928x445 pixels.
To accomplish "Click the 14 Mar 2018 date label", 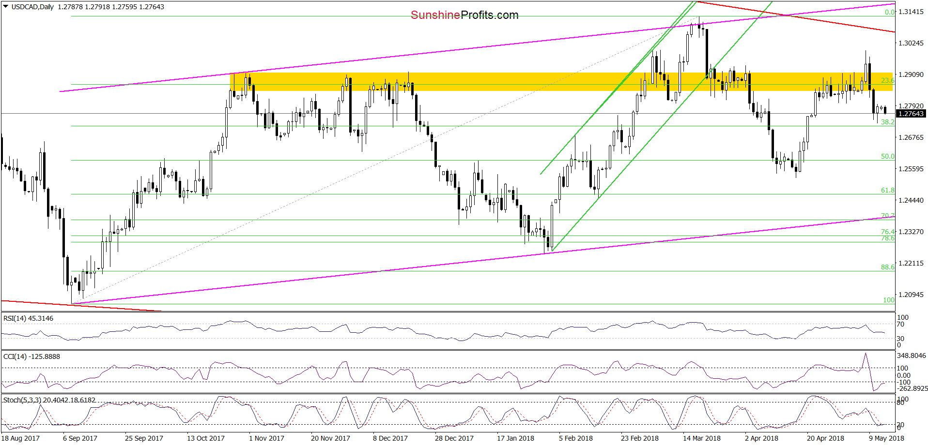I will tap(702, 438).
